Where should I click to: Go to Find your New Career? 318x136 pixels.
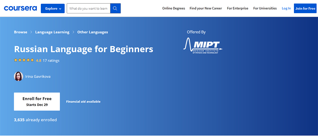point(206,8)
